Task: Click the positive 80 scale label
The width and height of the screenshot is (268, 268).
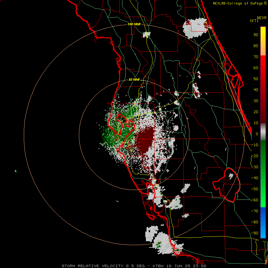Action: coord(256,46)
